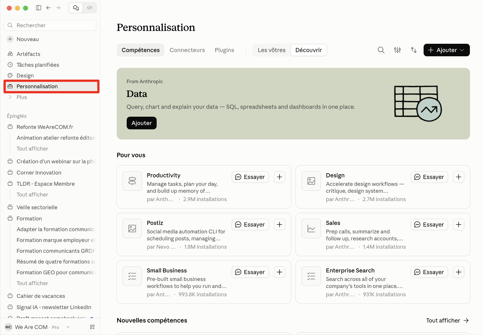
Task: Show all under TLDR - Espace Membre
Action: pyautogui.click(x=32, y=195)
